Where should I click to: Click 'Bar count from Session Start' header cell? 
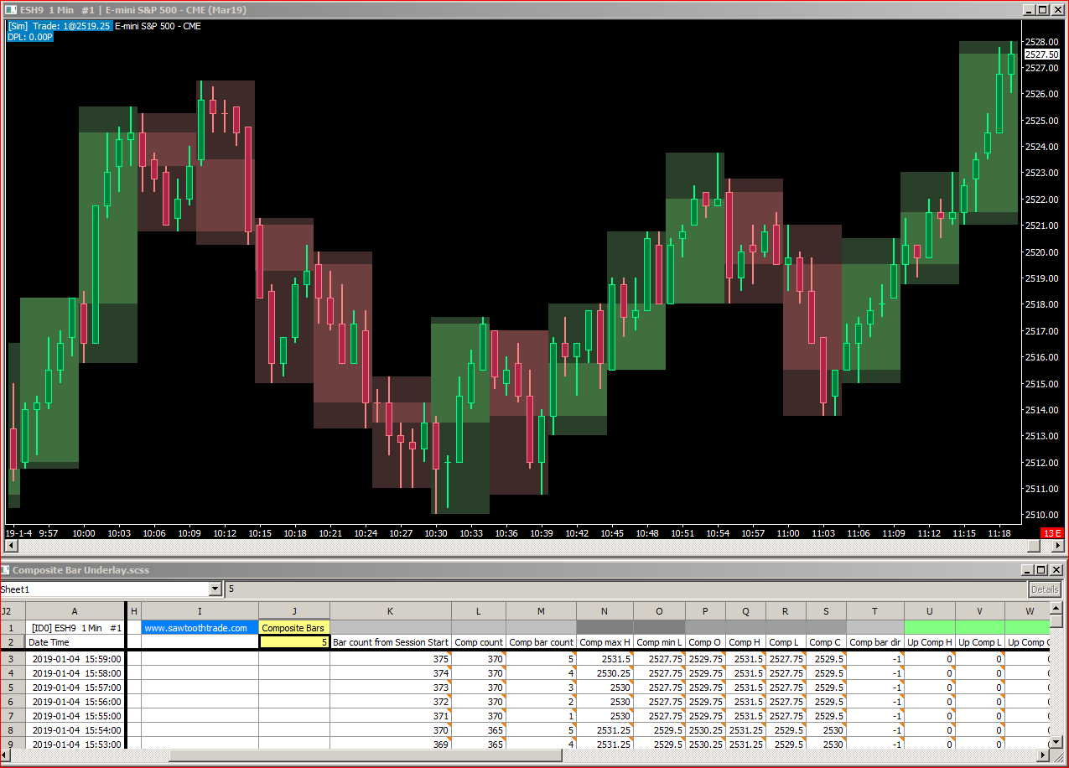391,642
